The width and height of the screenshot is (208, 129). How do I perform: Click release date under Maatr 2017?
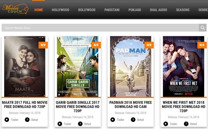pyautogui.click(x=25, y=113)
